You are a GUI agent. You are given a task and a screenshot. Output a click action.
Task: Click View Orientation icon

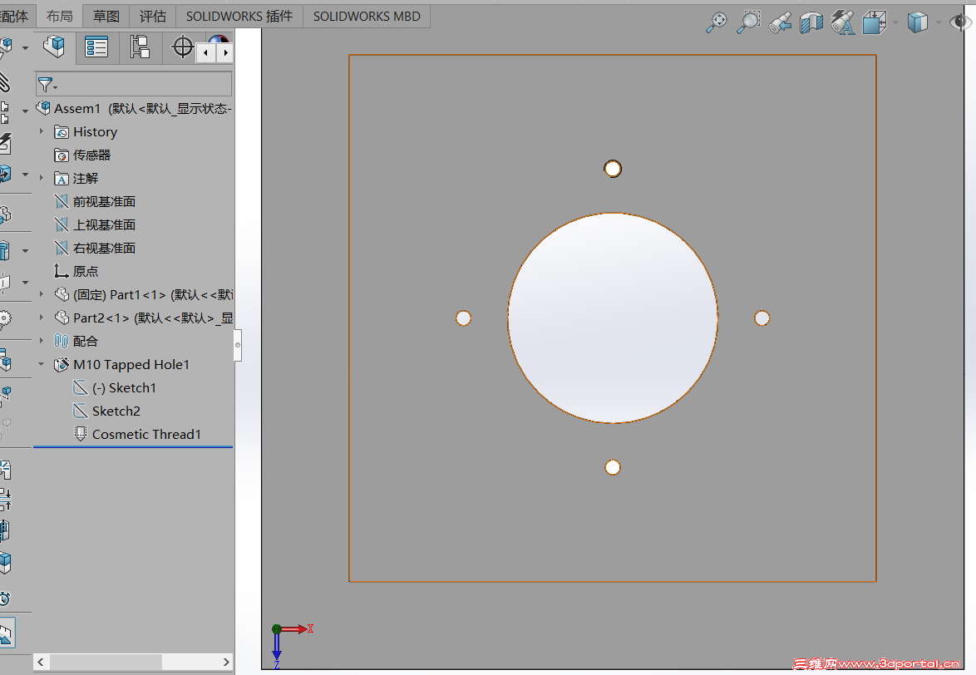click(x=875, y=22)
